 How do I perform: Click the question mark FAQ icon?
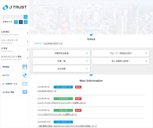(25, 92)
